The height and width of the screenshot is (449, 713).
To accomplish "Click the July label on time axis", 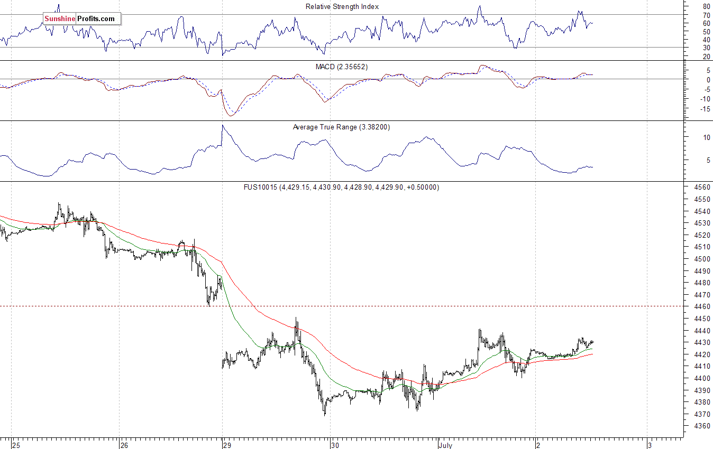I will coord(445,445).
